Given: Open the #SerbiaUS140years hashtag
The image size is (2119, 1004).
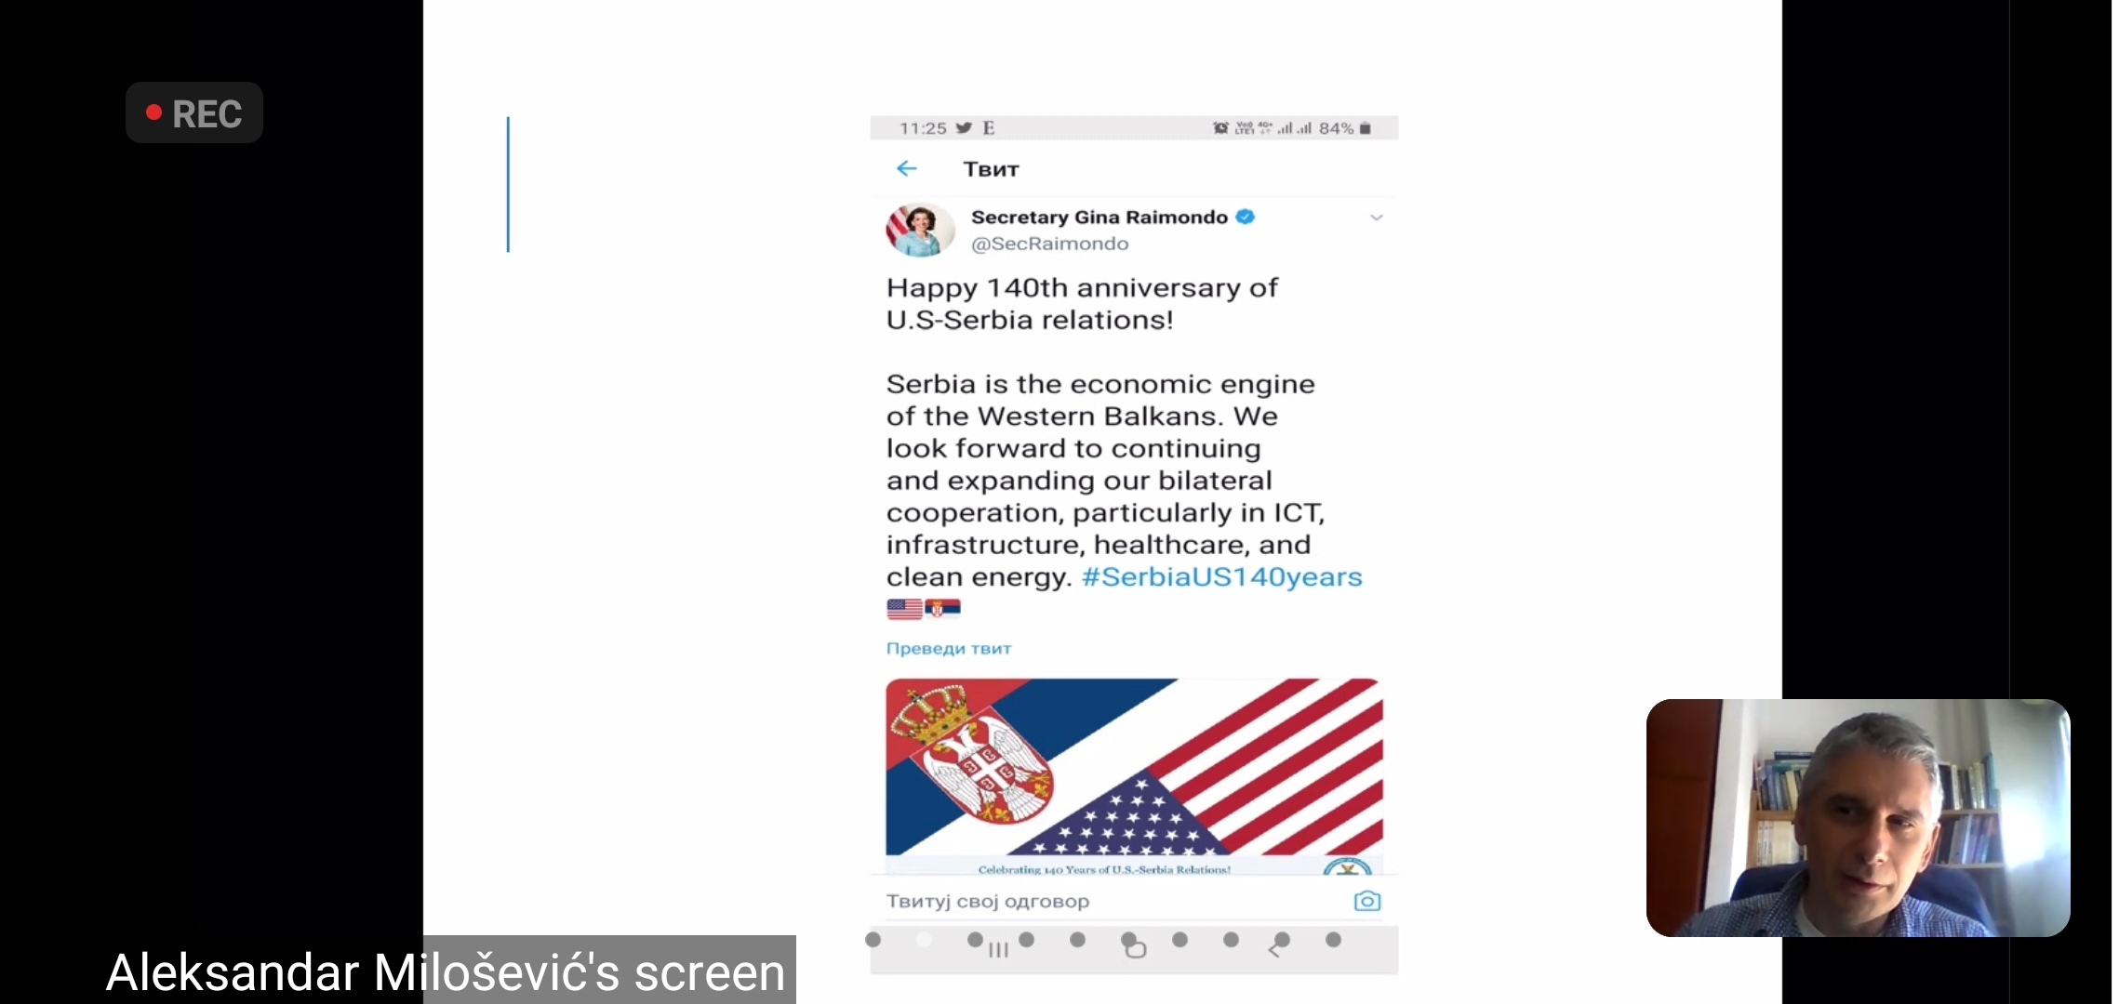Looking at the screenshot, I should pos(1221,577).
